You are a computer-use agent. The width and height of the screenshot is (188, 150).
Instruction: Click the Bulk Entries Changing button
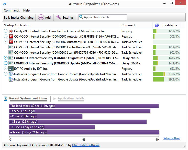point(19,17)
